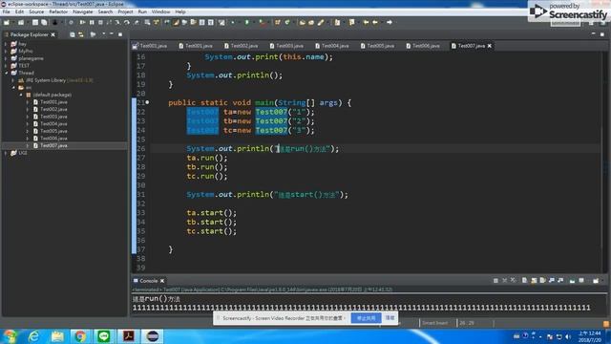Expand JRE System Library node
The image size is (611, 344).
pos(12,80)
